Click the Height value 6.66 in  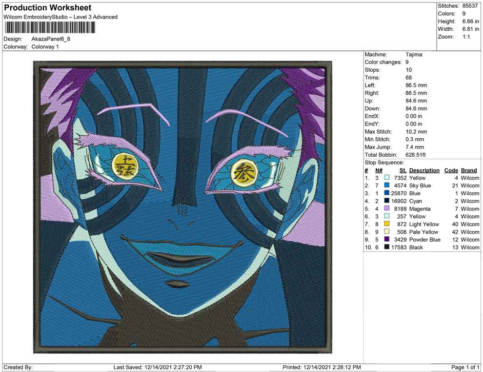click(x=470, y=21)
